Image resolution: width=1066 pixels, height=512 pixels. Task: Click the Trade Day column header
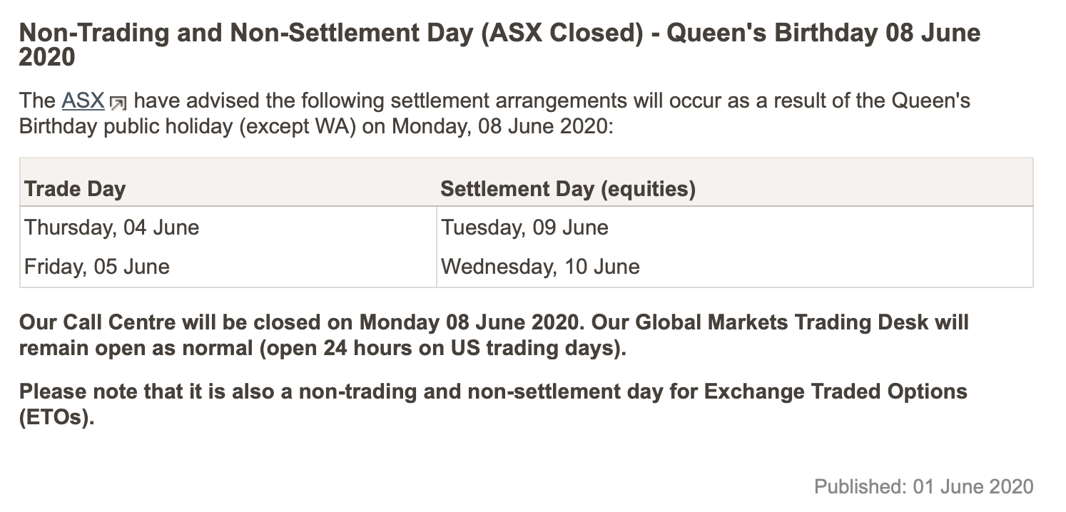pos(75,189)
